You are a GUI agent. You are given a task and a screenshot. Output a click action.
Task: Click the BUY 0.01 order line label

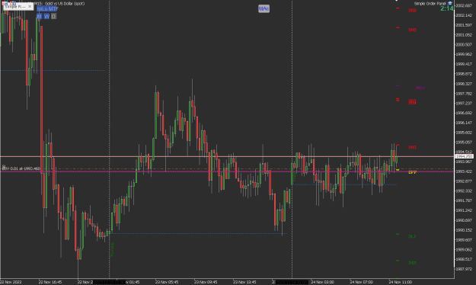tap(21, 168)
